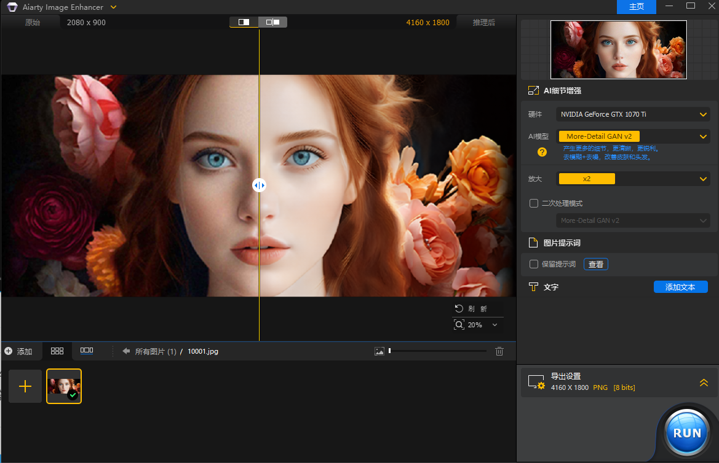719x463 pixels.
Task: Select the side-by-side compare view mode
Action: pos(273,22)
